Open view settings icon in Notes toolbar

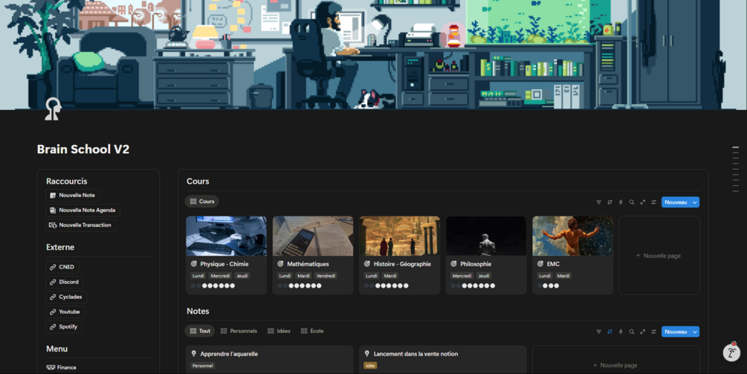click(x=653, y=332)
